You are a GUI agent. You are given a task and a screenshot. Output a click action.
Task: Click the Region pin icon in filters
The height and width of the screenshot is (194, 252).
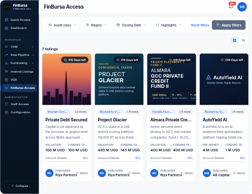[87, 25]
